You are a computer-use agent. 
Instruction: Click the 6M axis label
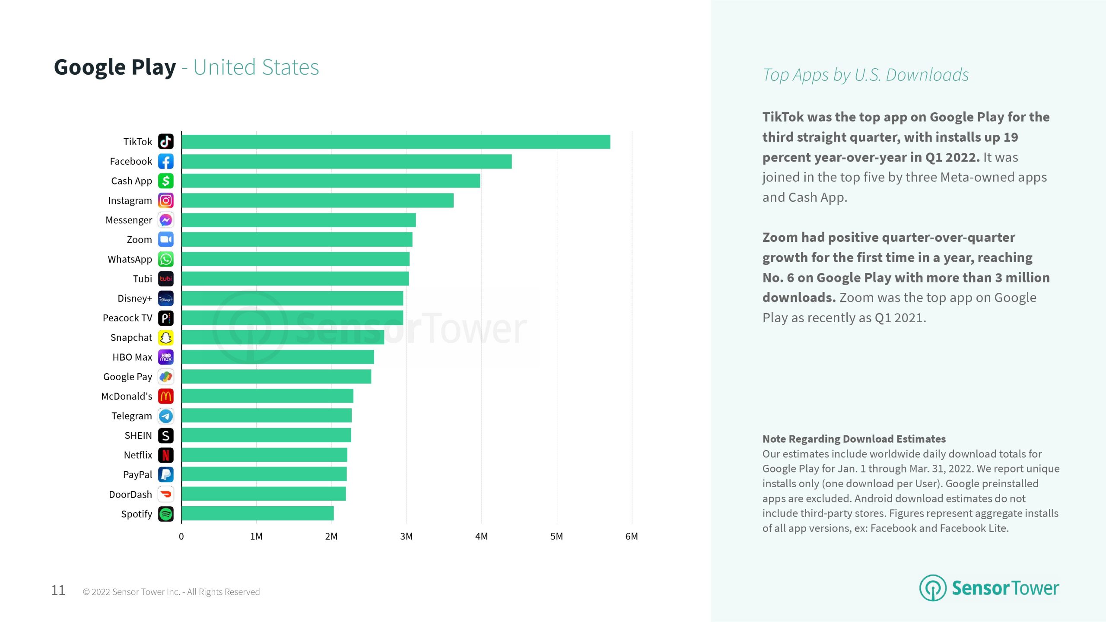[x=631, y=536]
